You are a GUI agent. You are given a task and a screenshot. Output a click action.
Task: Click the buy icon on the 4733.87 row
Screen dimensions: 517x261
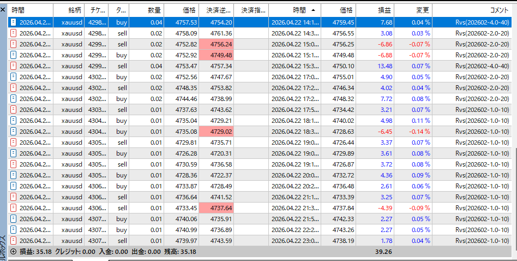(x=14, y=186)
